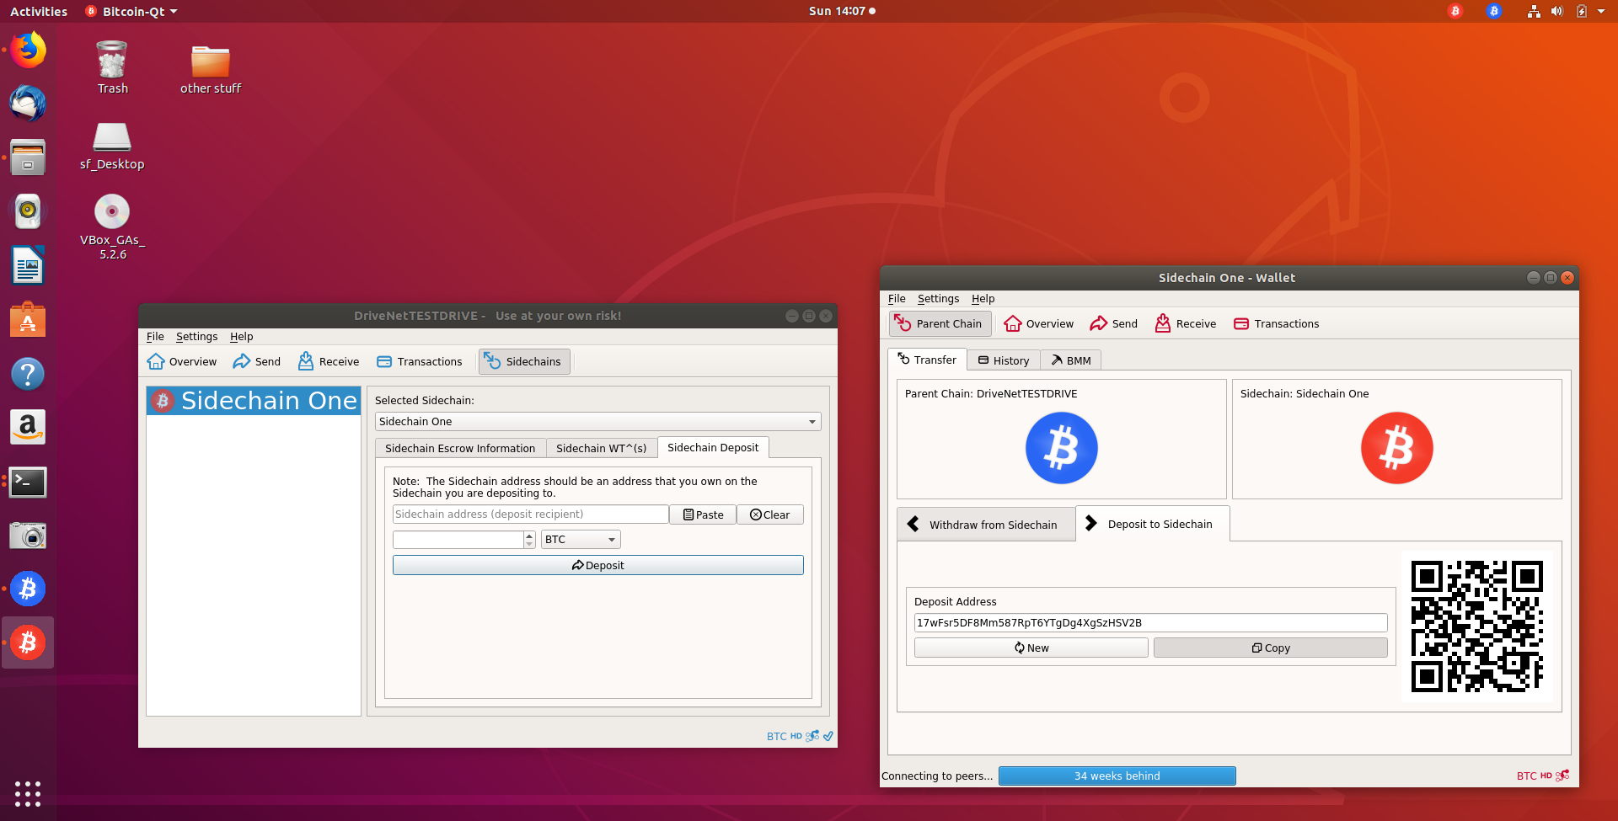
Task: Open Overview in DriveNet toolbar
Action: 182,361
